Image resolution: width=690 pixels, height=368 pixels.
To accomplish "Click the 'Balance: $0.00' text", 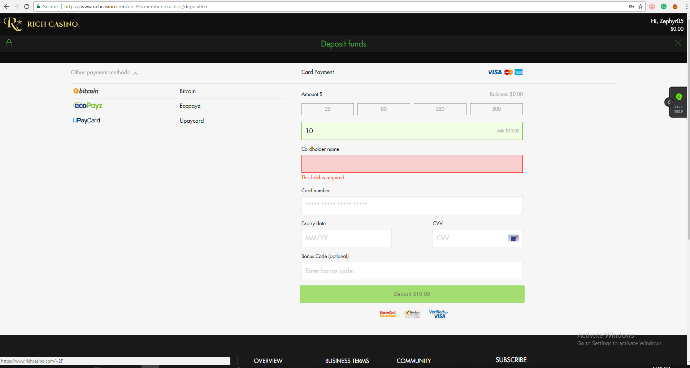I will [506, 94].
